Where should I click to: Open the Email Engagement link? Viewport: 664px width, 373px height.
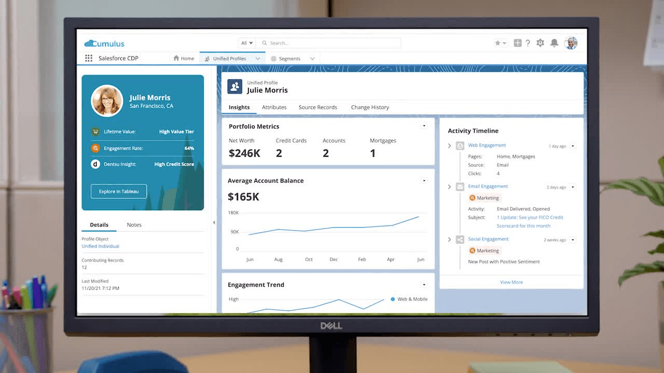tap(488, 187)
